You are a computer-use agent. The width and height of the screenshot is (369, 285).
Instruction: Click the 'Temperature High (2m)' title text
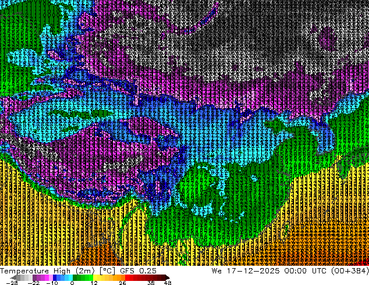tap(47, 271)
